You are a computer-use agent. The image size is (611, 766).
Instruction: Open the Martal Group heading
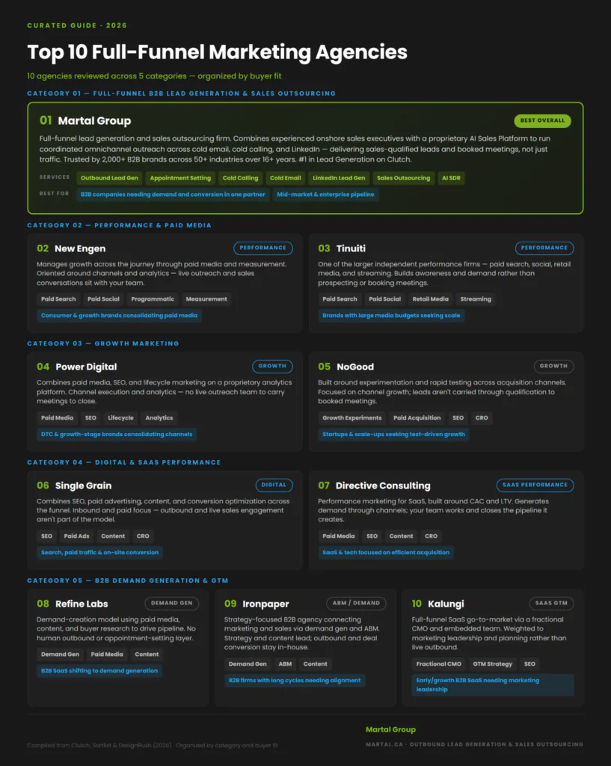point(94,120)
